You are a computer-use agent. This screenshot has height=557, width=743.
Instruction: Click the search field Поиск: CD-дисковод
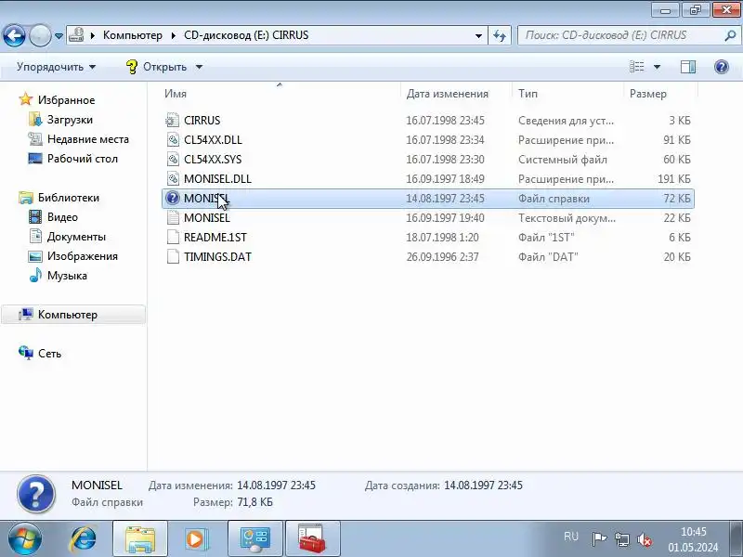pos(620,35)
